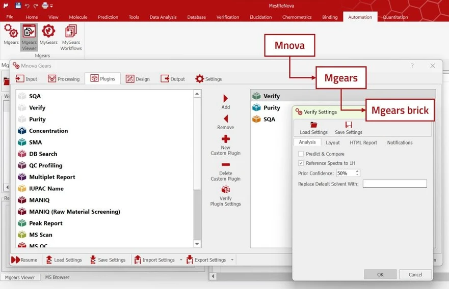Screen dimensions: 449x289
Task: Uncheck Reference Spectra to 1H
Action: [301, 163]
